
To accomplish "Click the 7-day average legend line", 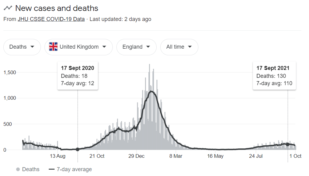I will 51,169.
